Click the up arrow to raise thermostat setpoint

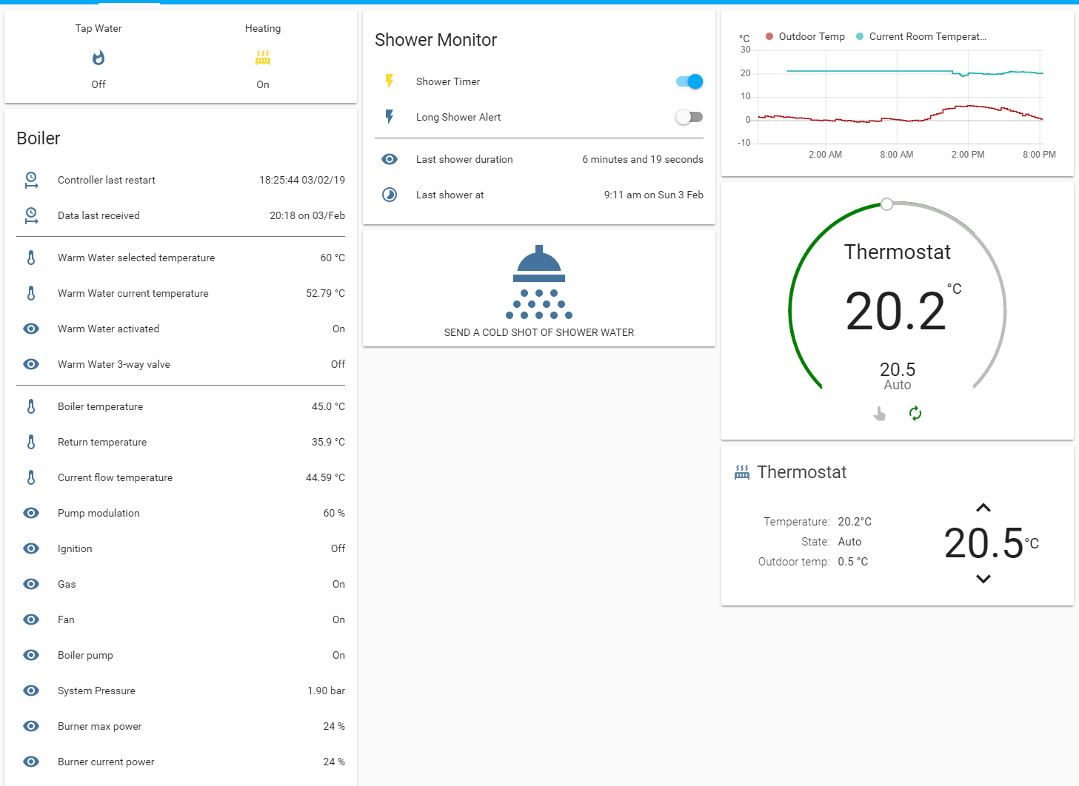(x=983, y=508)
